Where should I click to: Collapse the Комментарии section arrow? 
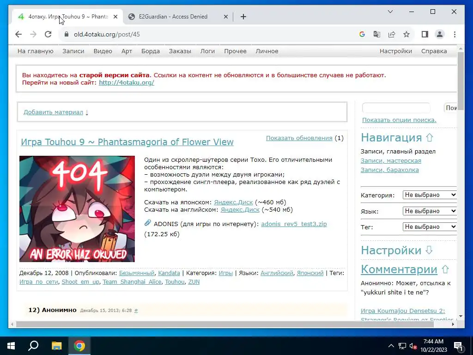[x=445, y=269]
